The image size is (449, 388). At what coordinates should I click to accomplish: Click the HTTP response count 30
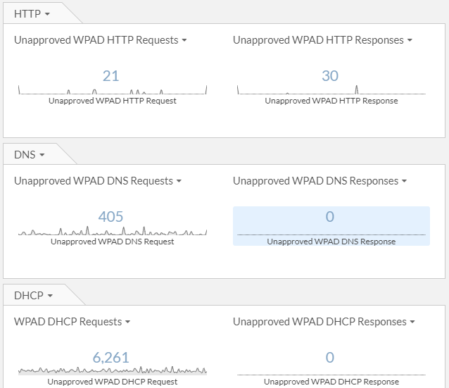pos(330,76)
